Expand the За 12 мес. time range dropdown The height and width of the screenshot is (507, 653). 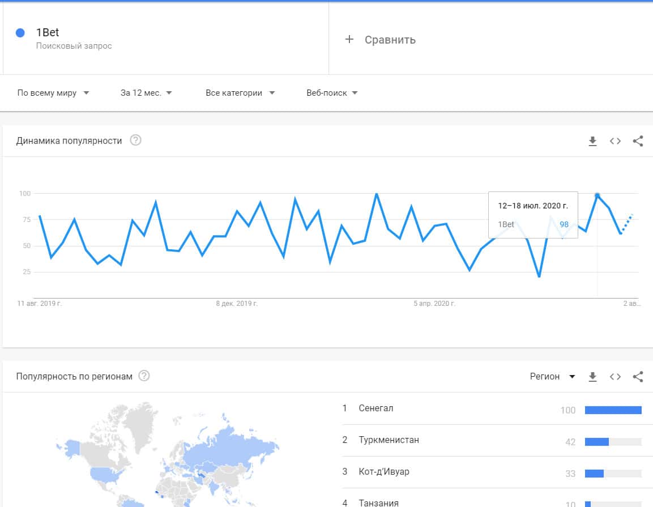146,93
